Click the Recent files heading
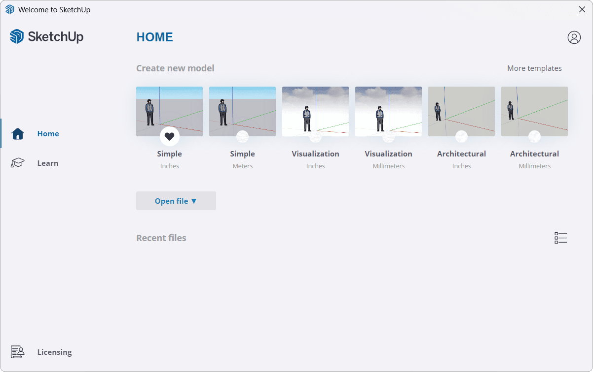 click(x=161, y=238)
